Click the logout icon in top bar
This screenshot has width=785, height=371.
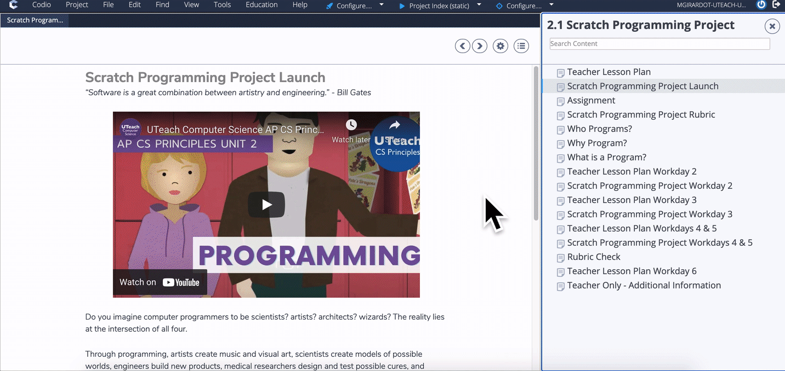click(x=776, y=5)
